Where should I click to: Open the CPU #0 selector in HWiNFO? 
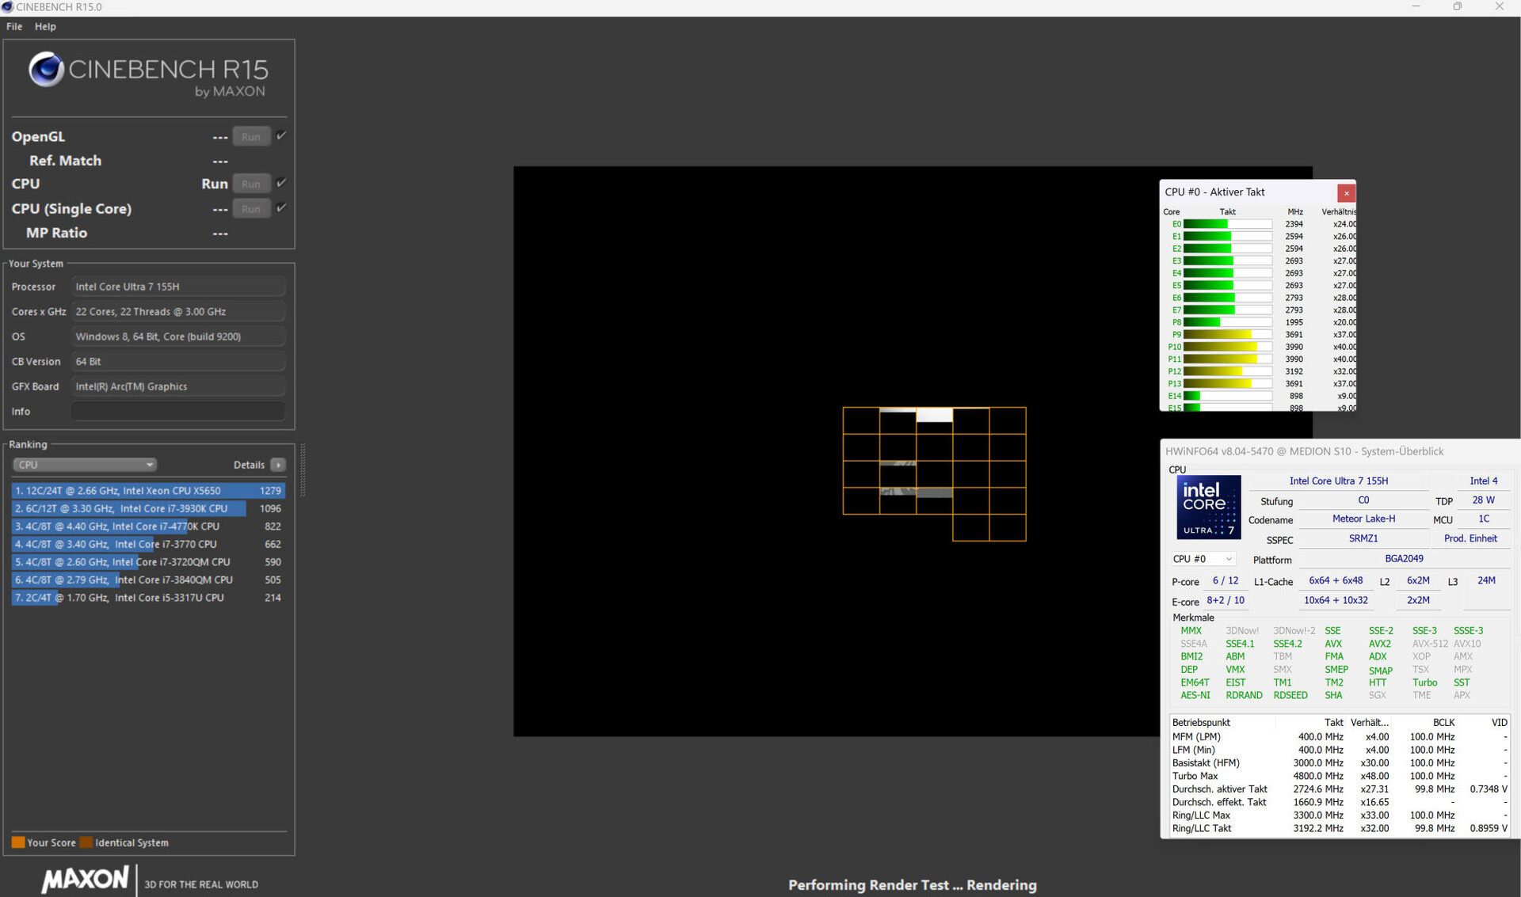tap(1203, 559)
